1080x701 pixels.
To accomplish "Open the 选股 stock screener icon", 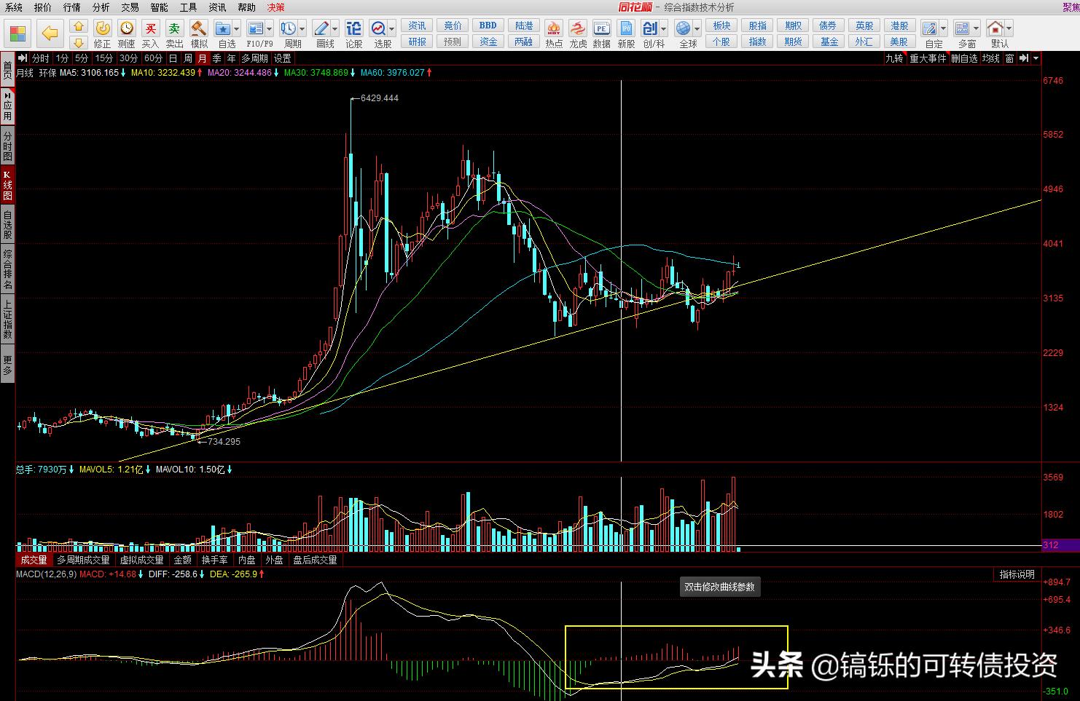I will click(x=379, y=28).
